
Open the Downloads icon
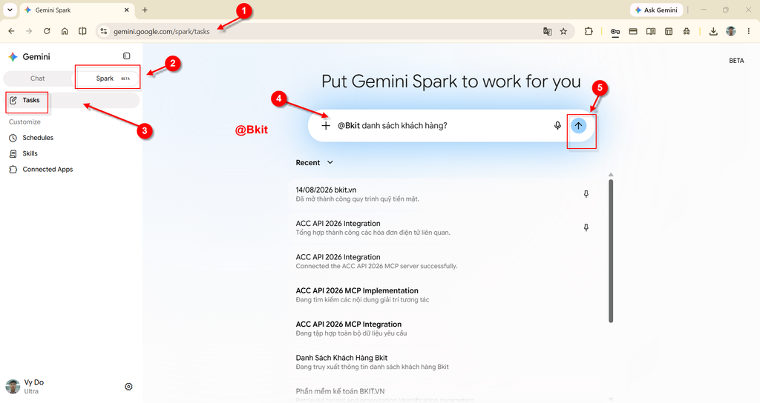[x=713, y=31]
